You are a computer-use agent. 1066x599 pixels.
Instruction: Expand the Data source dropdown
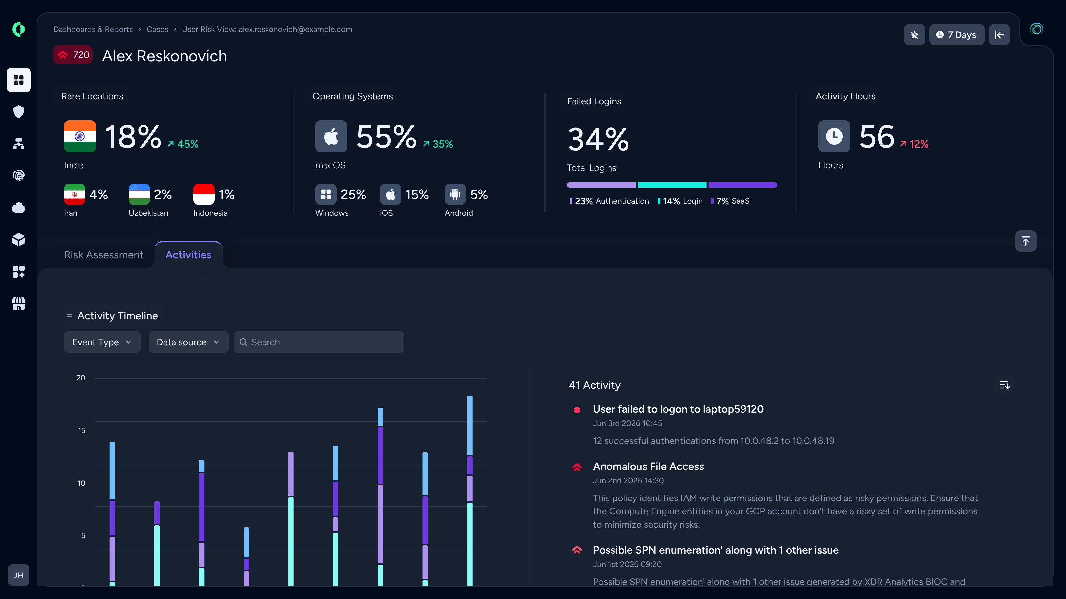pos(188,342)
